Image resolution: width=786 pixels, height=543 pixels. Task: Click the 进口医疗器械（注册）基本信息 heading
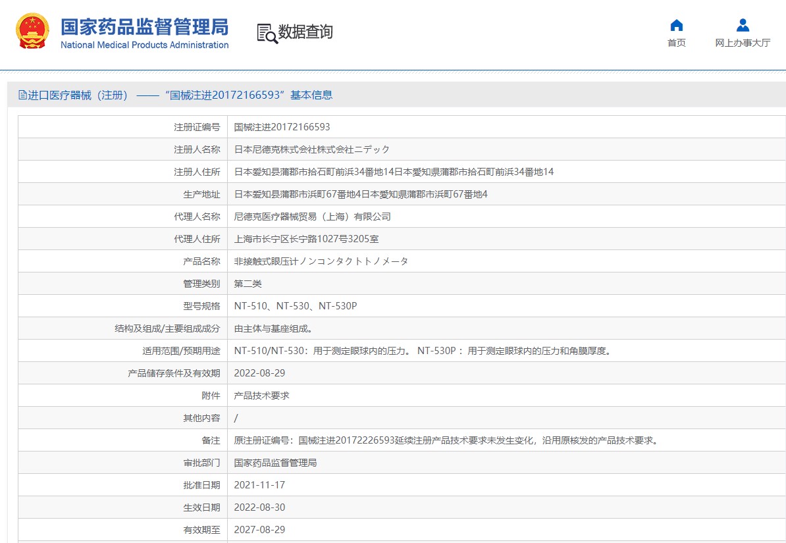(x=176, y=95)
